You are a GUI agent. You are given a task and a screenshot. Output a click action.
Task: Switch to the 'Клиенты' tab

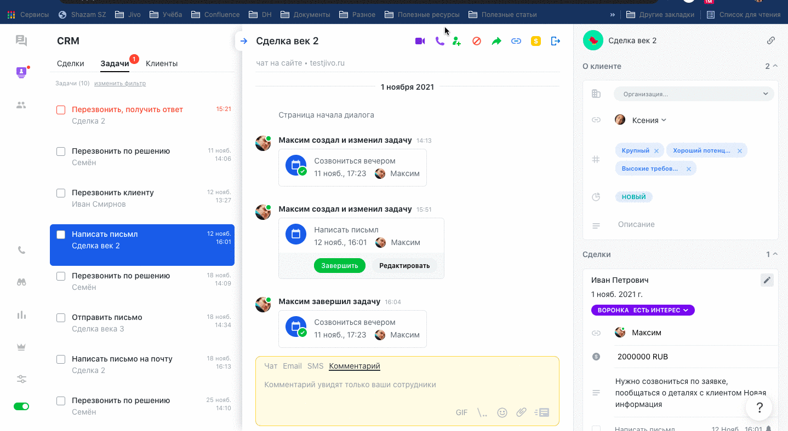(x=162, y=63)
